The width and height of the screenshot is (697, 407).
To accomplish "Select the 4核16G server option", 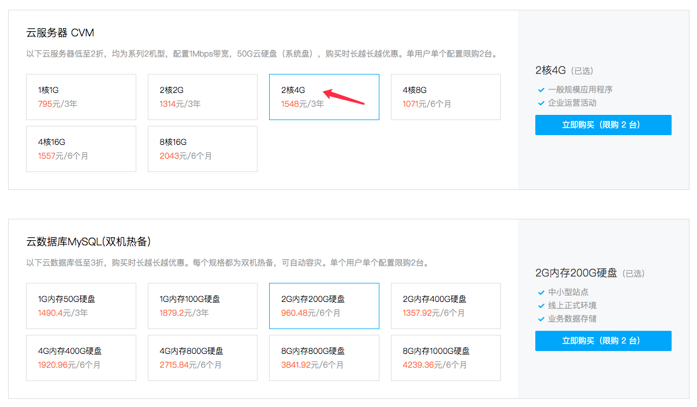I will 81,148.
